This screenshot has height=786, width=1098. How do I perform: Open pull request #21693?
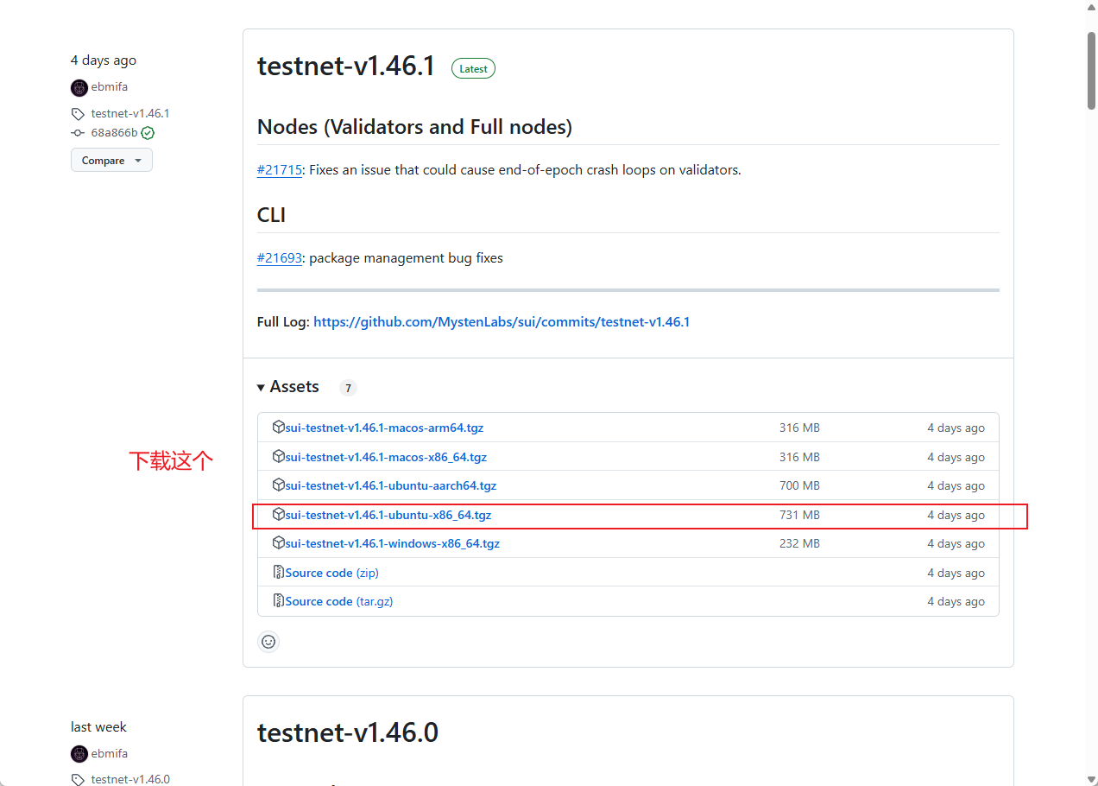coord(280,258)
